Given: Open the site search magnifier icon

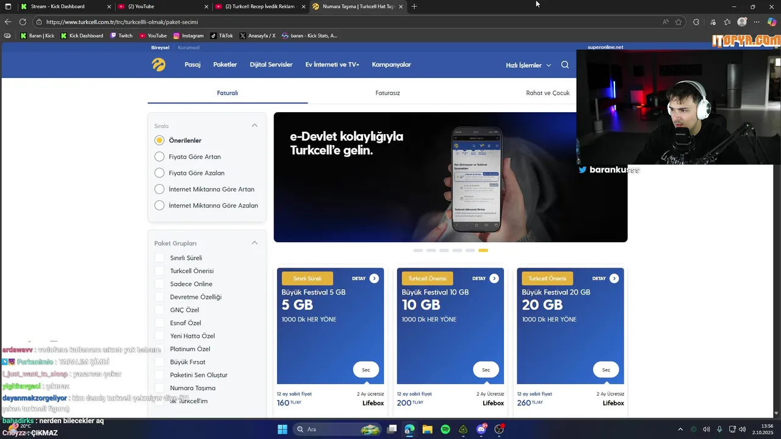Looking at the screenshot, I should 565,65.
